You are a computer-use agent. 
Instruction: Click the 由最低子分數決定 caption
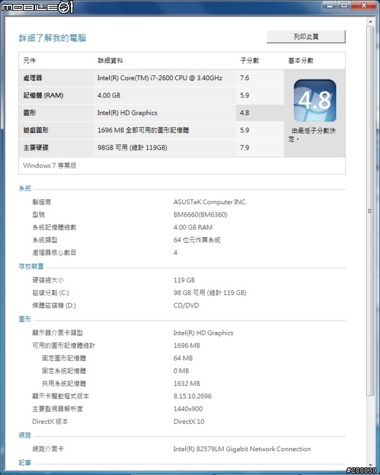click(x=312, y=135)
